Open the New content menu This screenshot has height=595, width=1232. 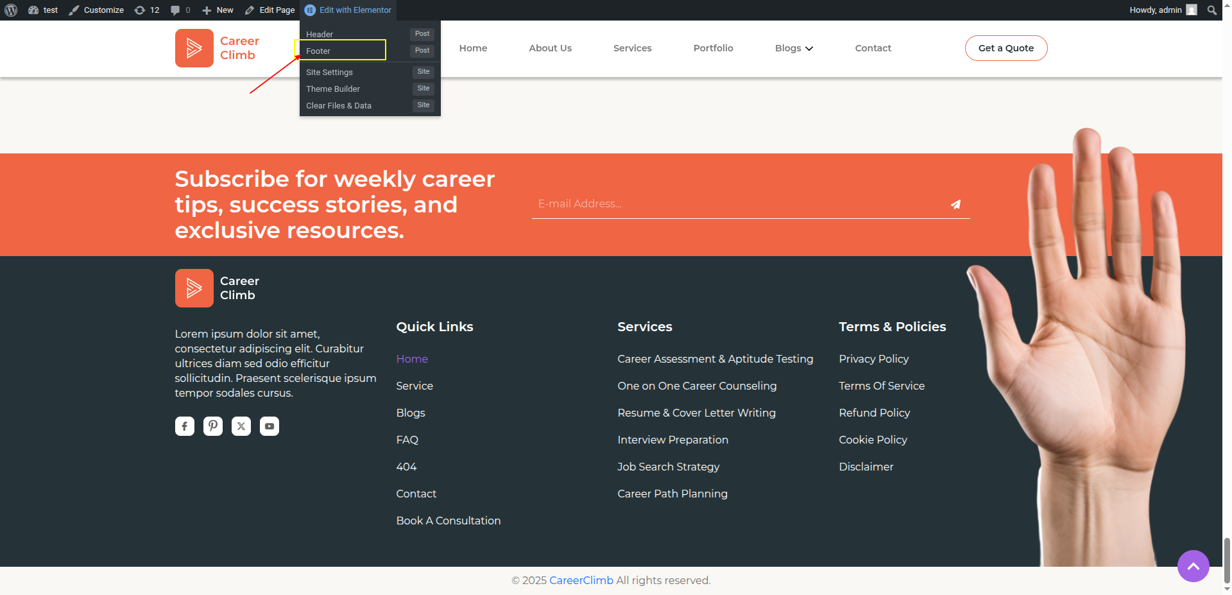218,10
